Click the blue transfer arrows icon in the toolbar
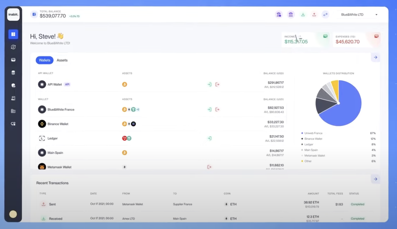 325,14
